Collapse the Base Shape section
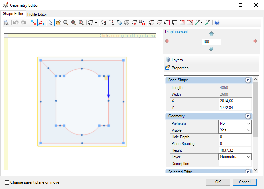This screenshot has width=264, height=189. click(248, 80)
